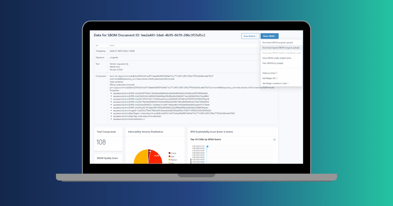Click the help icon next to Share by Email
The image size is (393, 206).
[x=277, y=73]
